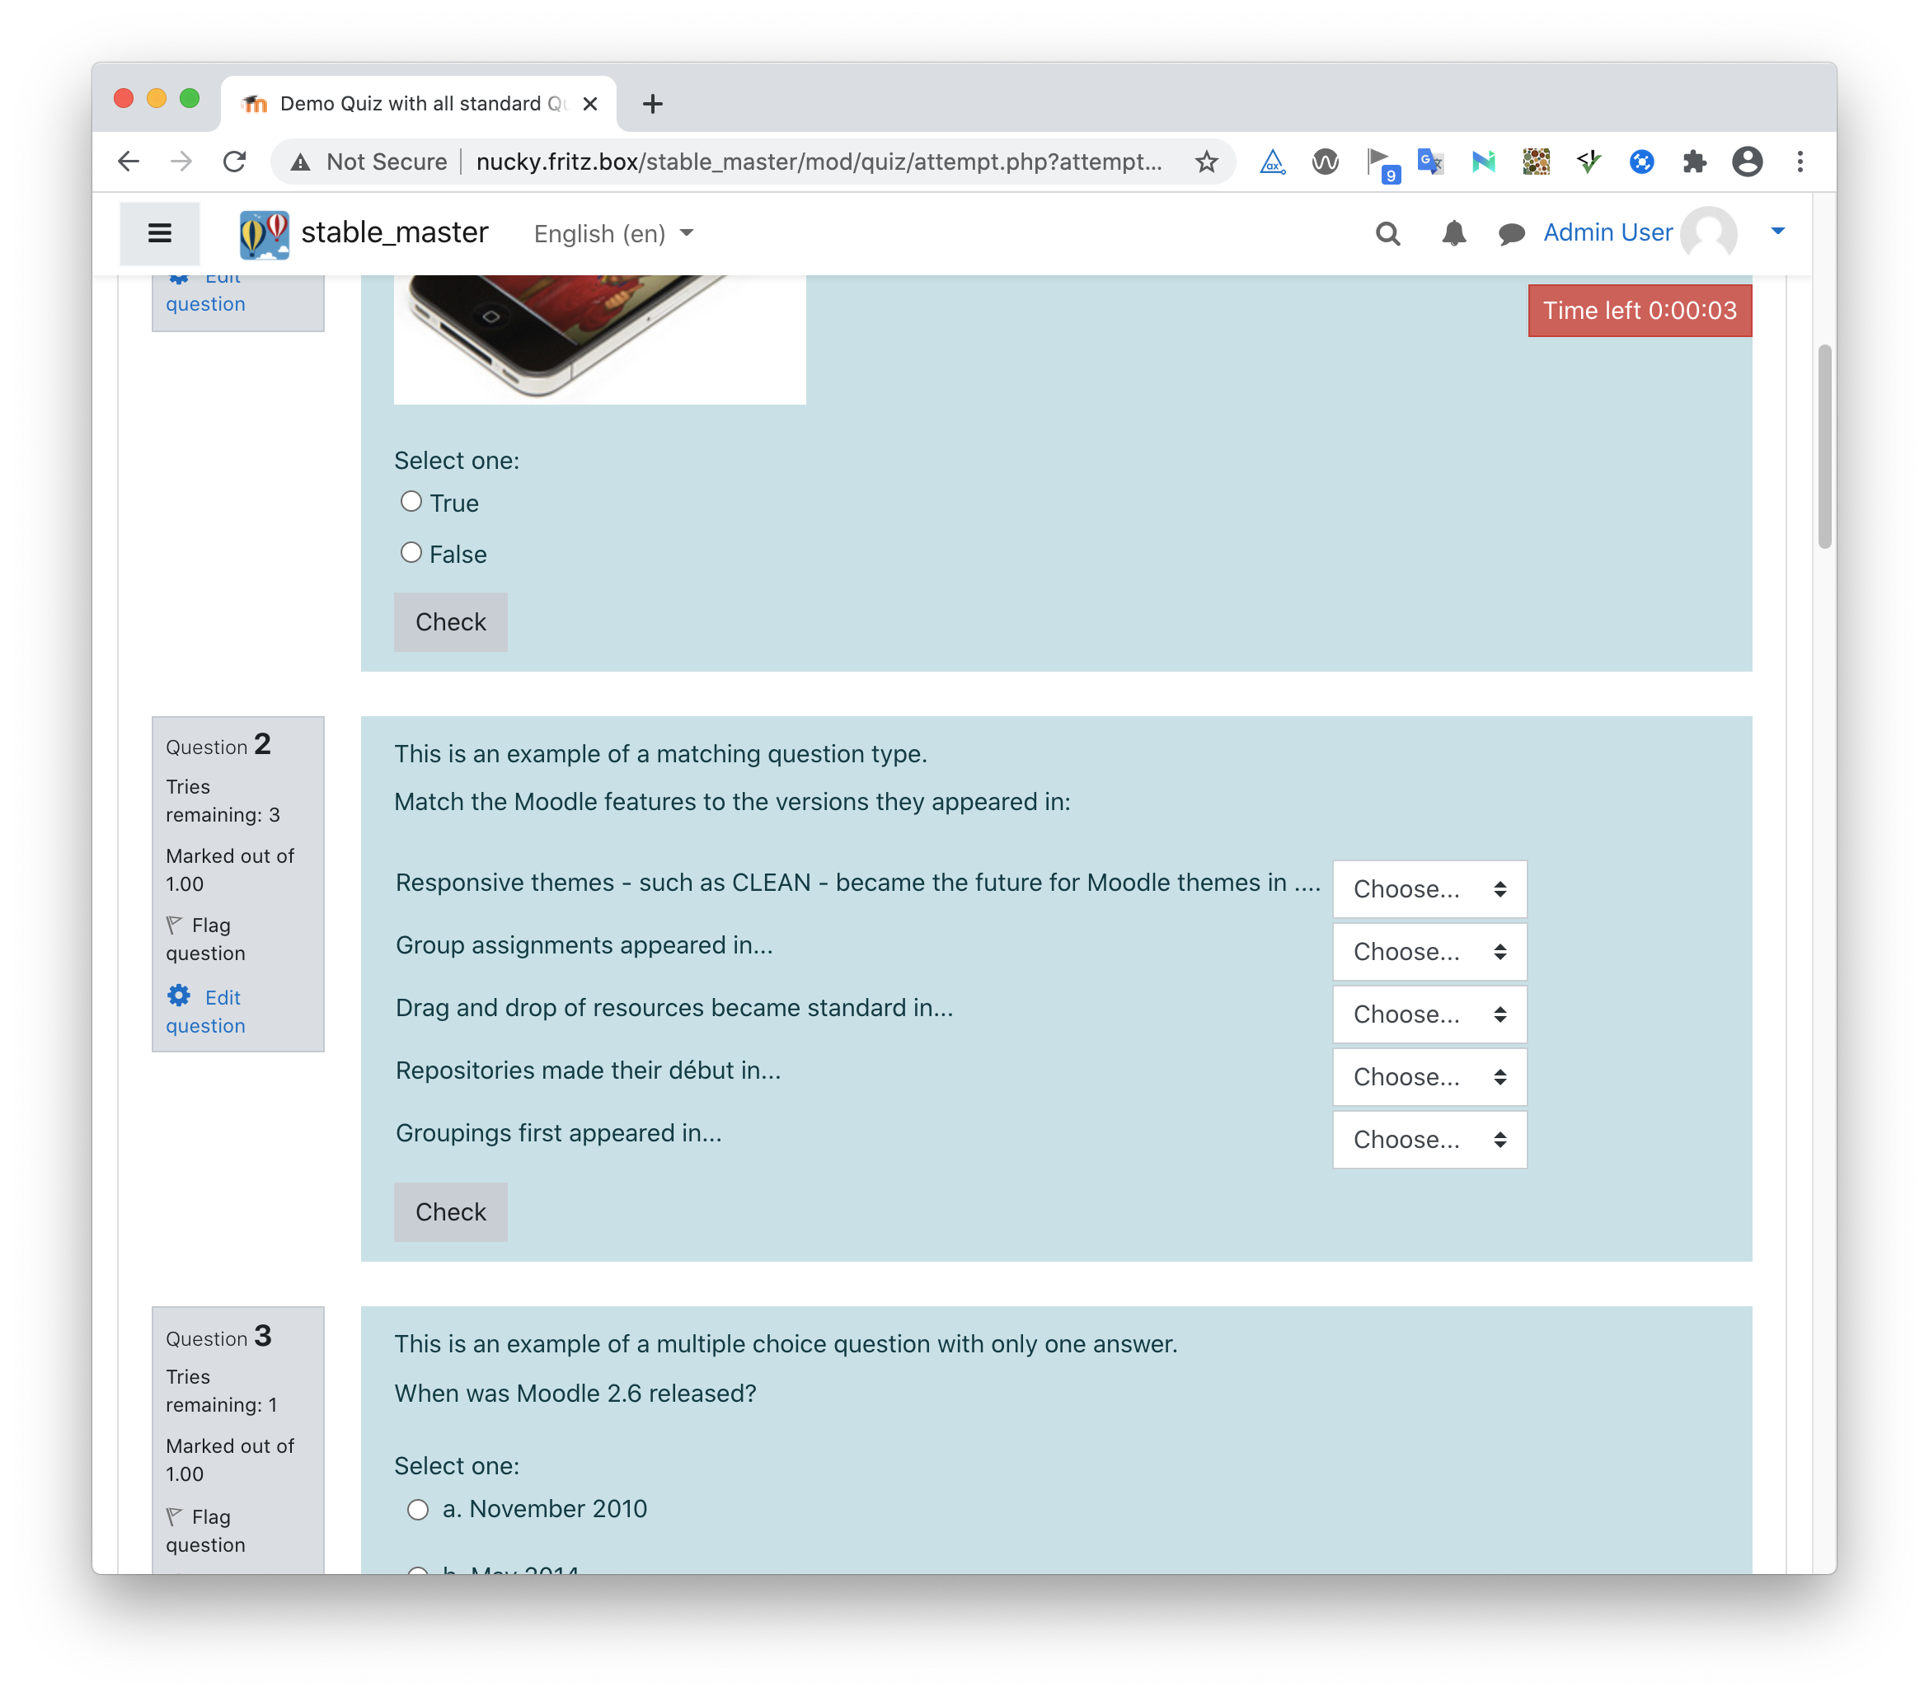Open the green checkmark extension icon
The width and height of the screenshot is (1929, 1696).
pyautogui.click(x=1589, y=162)
